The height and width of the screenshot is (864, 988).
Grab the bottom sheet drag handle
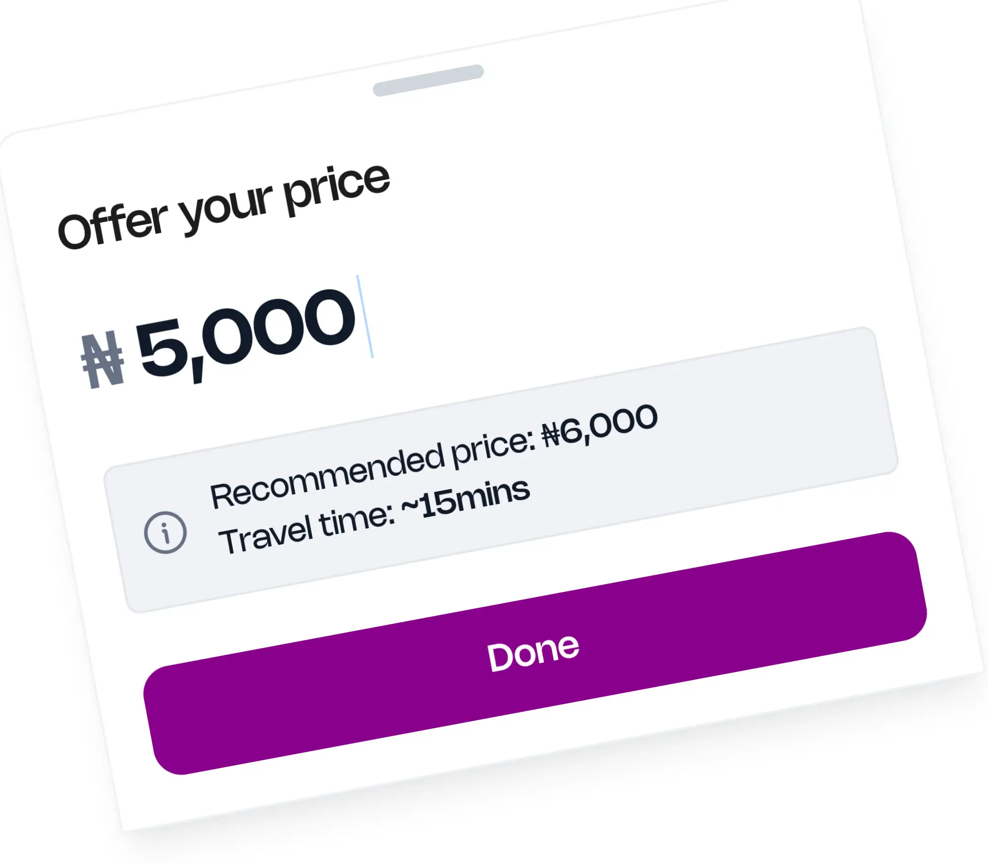point(428,80)
